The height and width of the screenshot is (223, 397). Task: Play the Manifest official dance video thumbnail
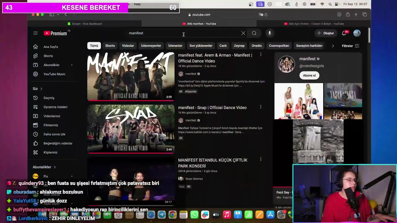[x=131, y=77]
